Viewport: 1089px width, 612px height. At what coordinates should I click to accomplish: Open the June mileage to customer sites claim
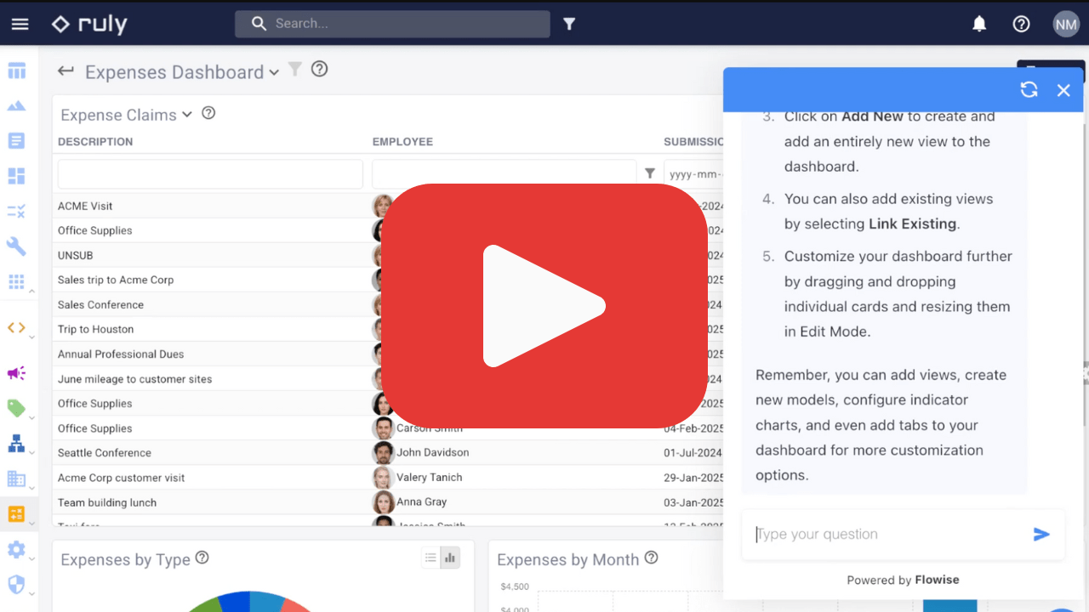click(135, 379)
